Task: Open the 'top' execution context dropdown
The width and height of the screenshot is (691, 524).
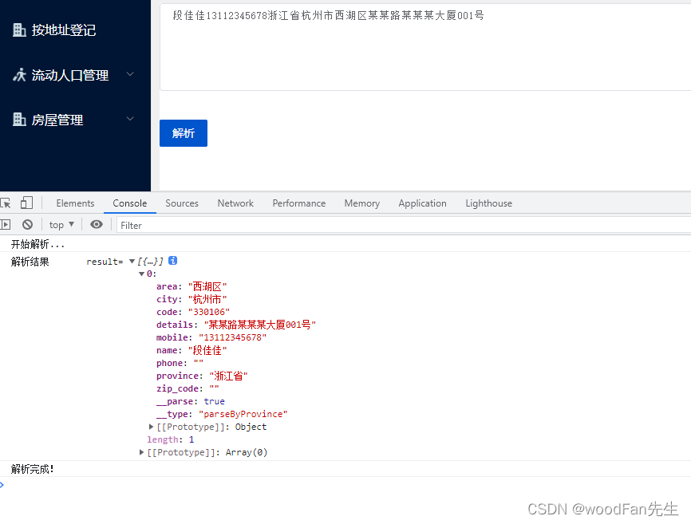Action: (x=60, y=224)
